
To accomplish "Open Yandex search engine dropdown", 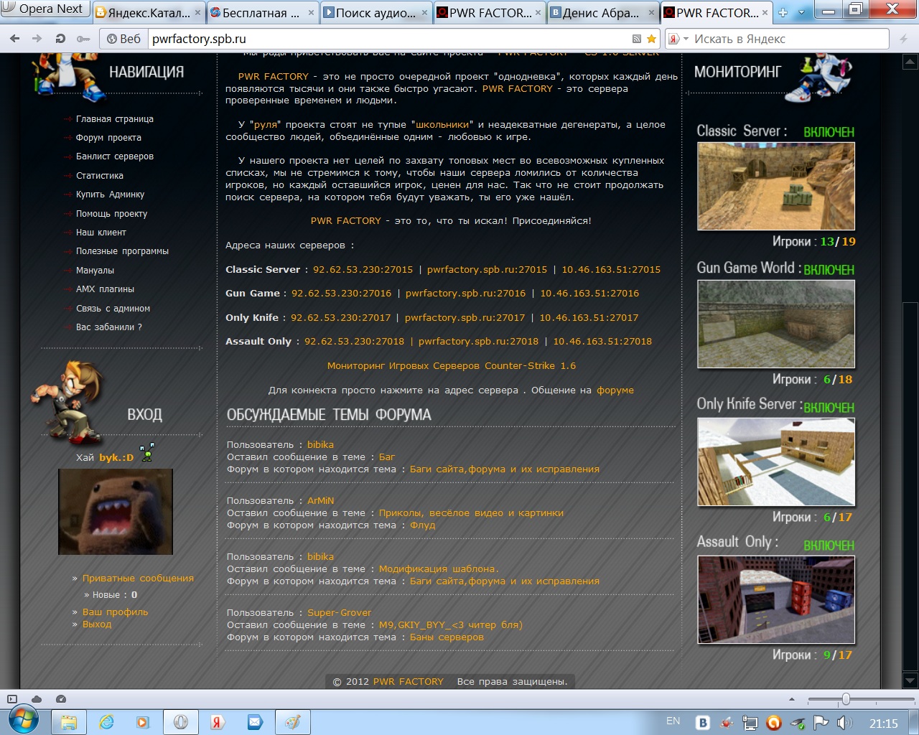I will [678, 39].
